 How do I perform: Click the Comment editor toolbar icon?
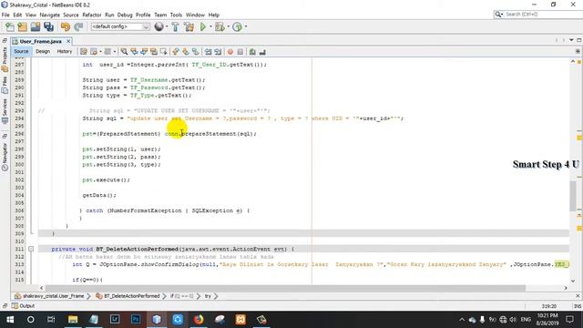252,52
